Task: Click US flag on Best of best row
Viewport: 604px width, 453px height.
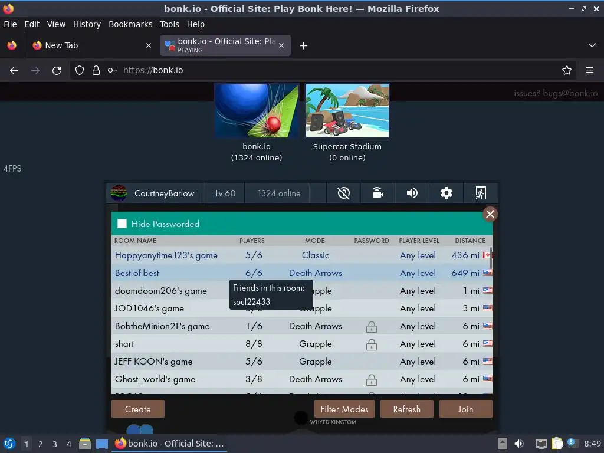Action: [x=488, y=273]
